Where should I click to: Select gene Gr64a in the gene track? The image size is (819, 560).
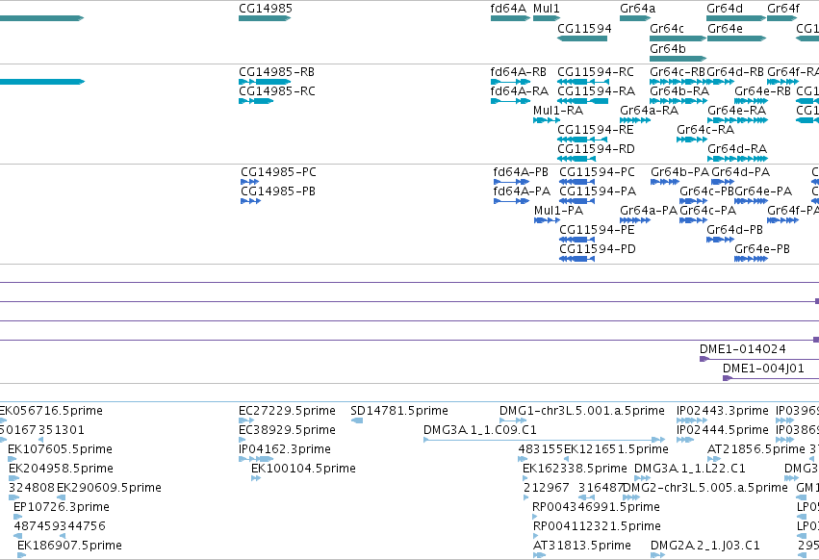(635, 18)
